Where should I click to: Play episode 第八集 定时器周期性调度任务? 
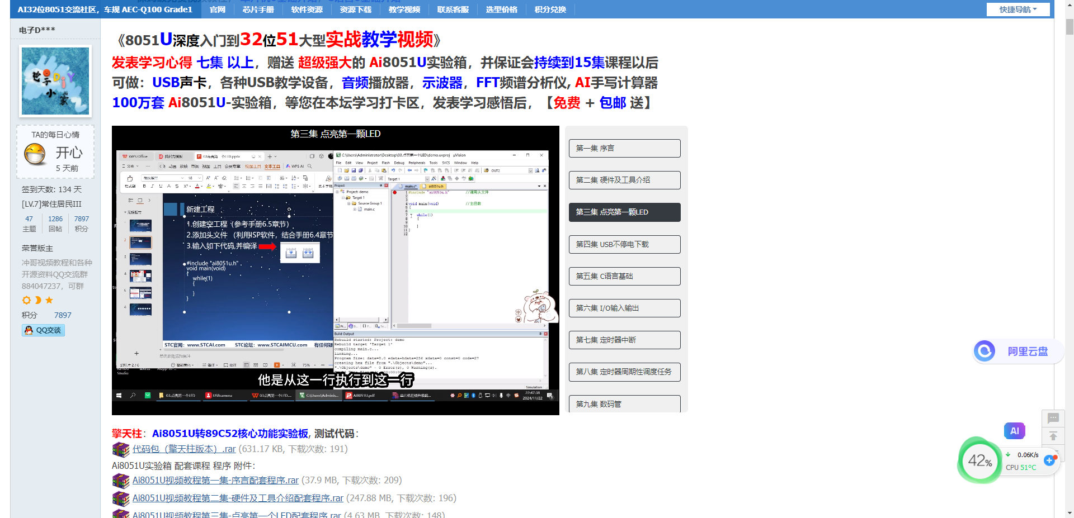click(624, 372)
